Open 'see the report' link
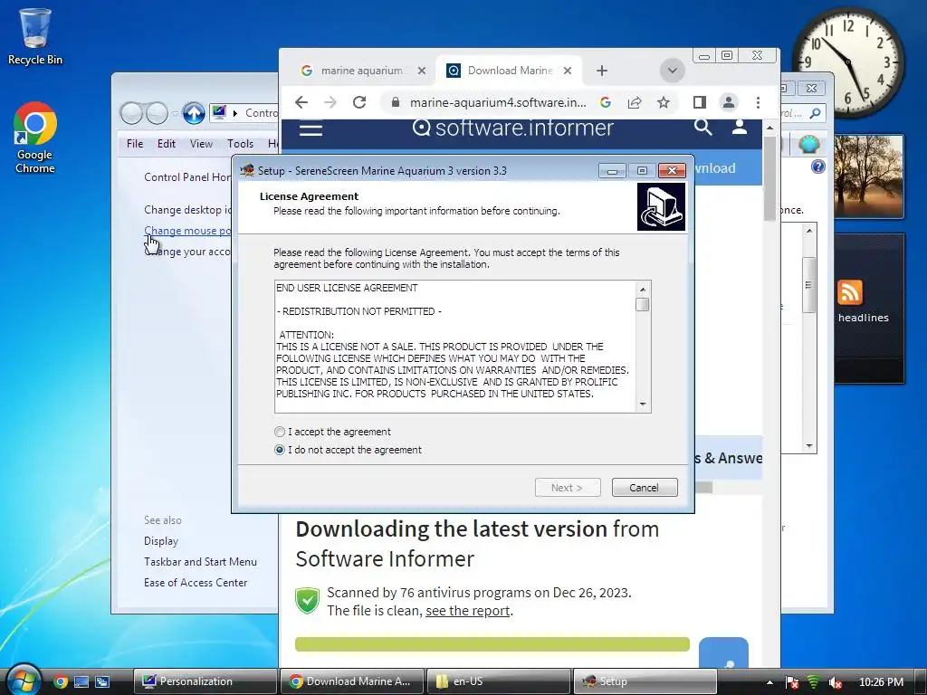The width and height of the screenshot is (927, 695). (468, 611)
